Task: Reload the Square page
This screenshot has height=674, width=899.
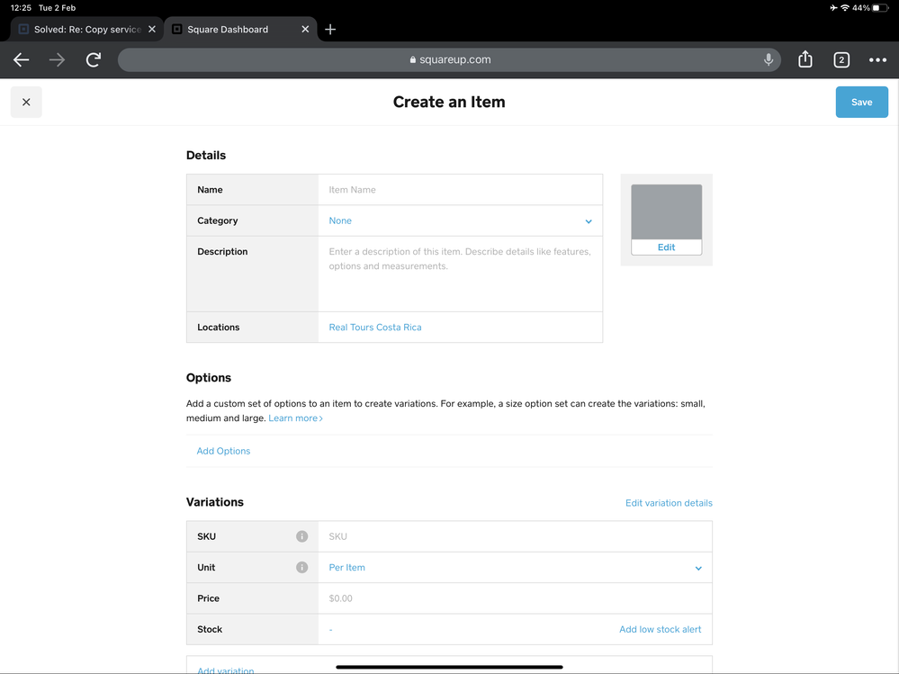Action: point(94,60)
